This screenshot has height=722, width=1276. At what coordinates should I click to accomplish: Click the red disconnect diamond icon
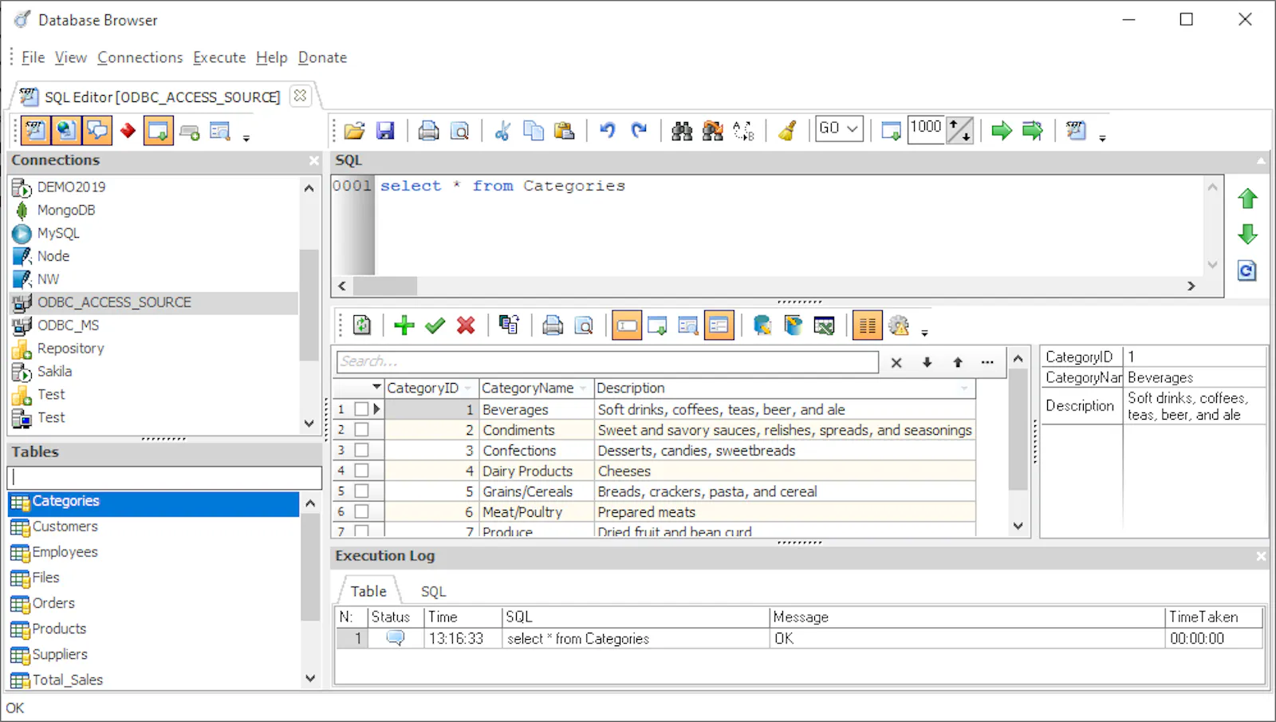(128, 130)
